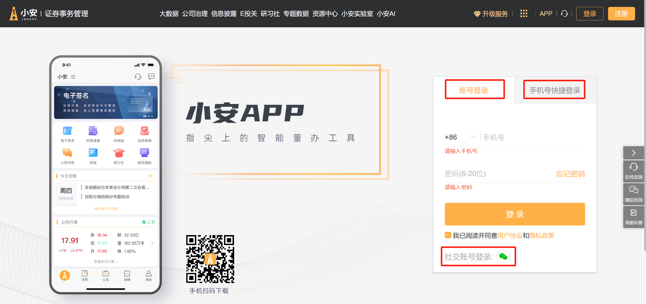Open 小安实验室 in the top navigation
Screen dimensions: 646x304
(x=357, y=14)
